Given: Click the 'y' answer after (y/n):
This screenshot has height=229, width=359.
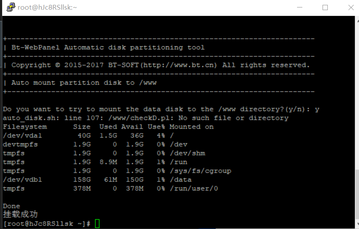Looking at the screenshot, I should (x=317, y=110).
